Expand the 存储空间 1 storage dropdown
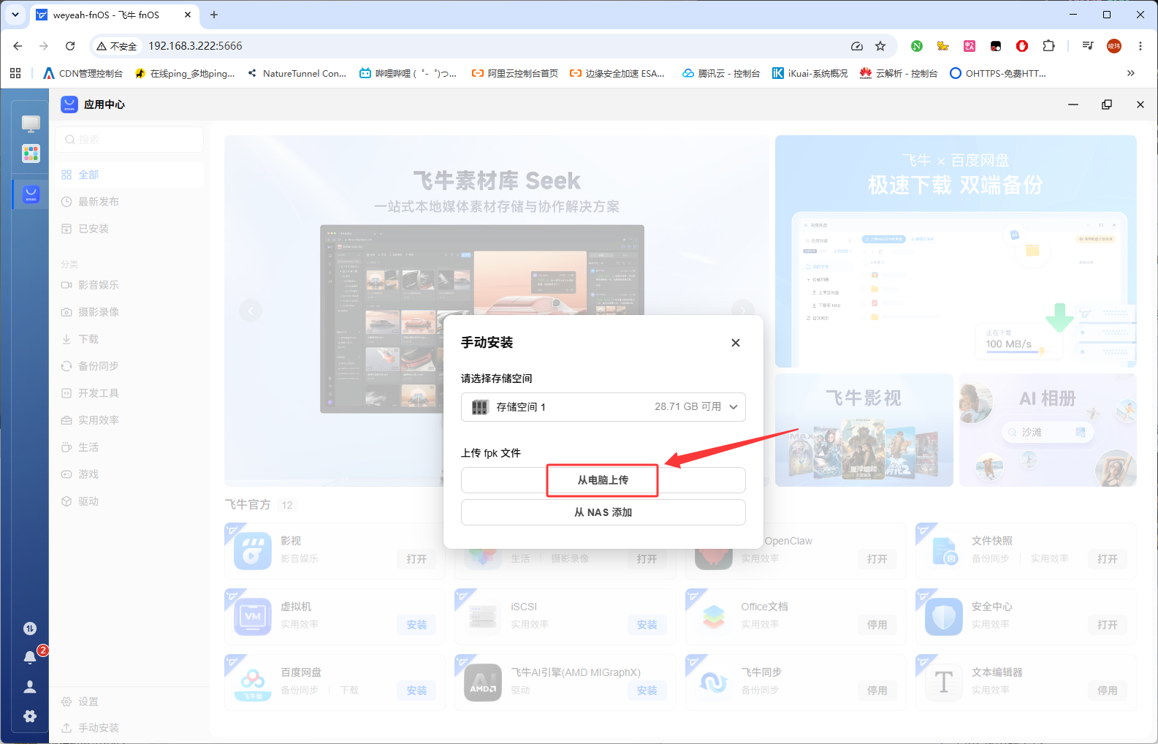Viewport: 1158px width, 744px height. (603, 407)
